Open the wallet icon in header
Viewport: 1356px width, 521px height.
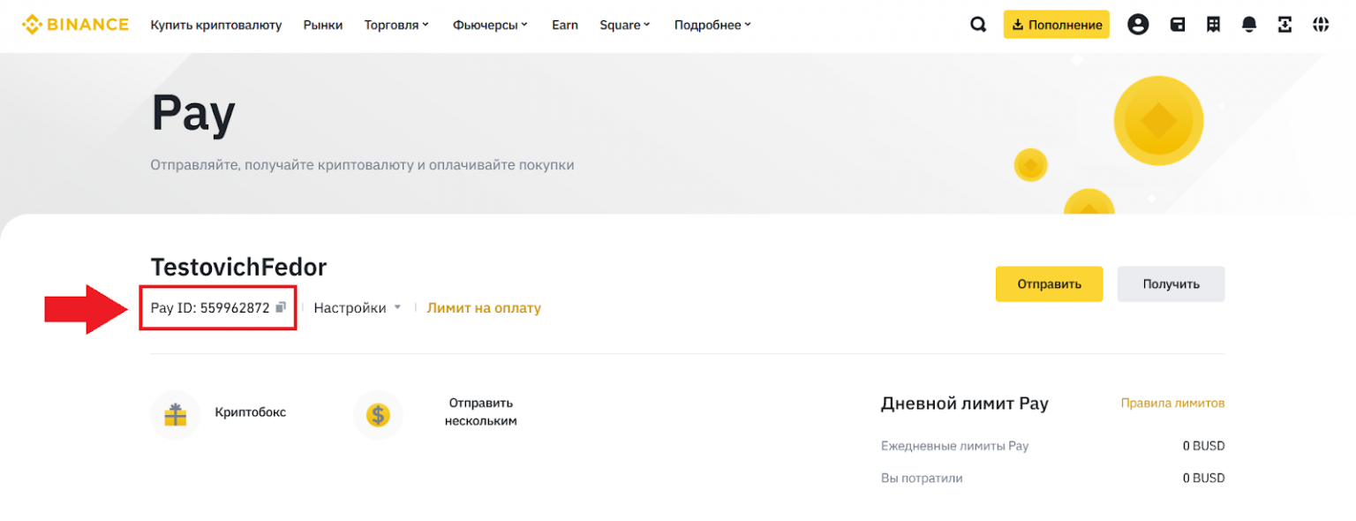(x=1178, y=25)
